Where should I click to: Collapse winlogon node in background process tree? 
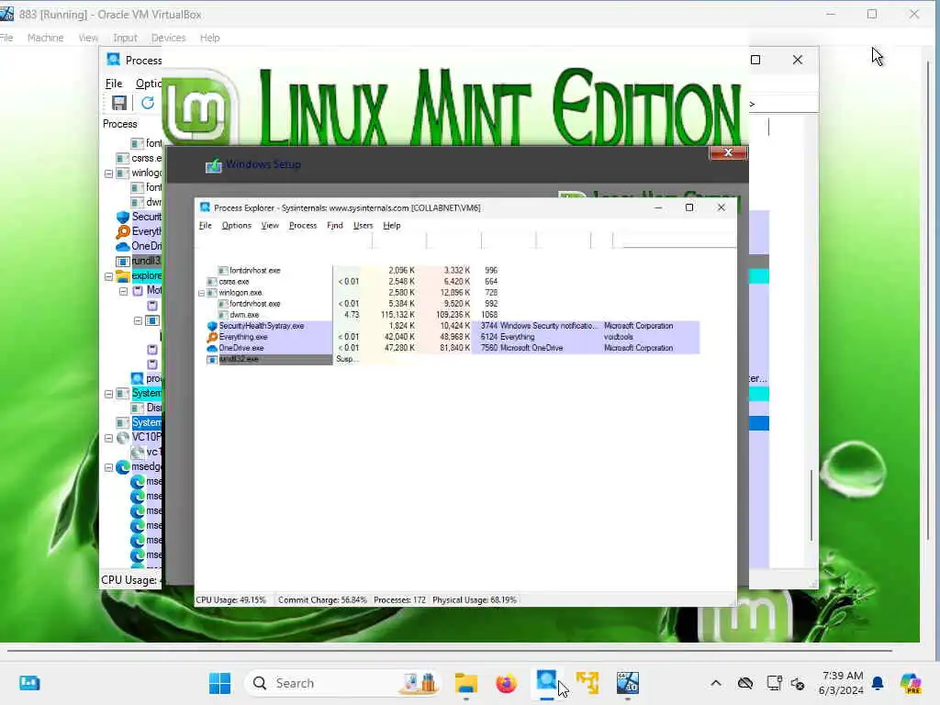[x=108, y=173]
